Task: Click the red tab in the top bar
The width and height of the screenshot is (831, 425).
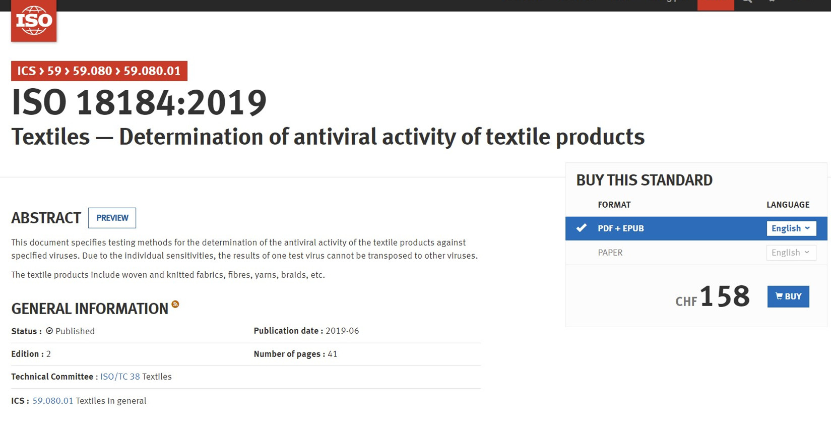Action: 716,5
